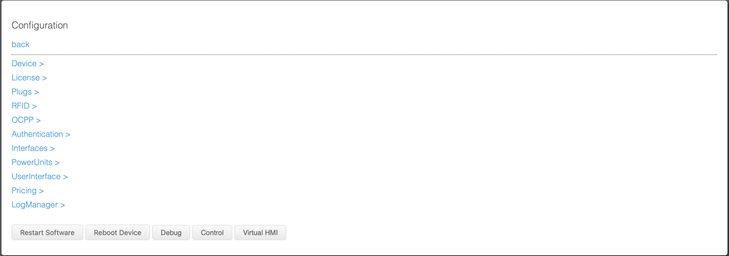Click the Restart Software button
This screenshot has height=256, width=729.
tap(47, 233)
